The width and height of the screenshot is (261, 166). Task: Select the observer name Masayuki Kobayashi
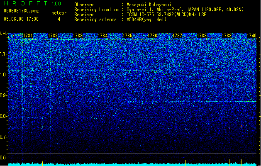[x=149, y=5]
